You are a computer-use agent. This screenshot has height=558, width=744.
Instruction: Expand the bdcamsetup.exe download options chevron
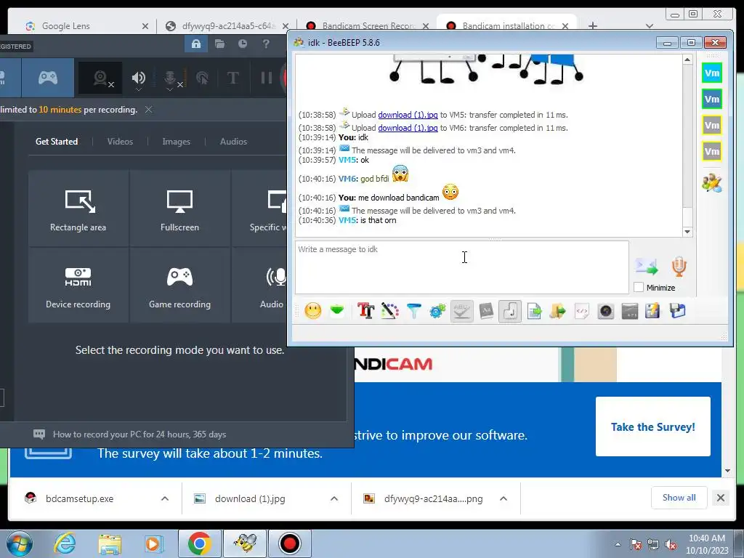(165, 498)
